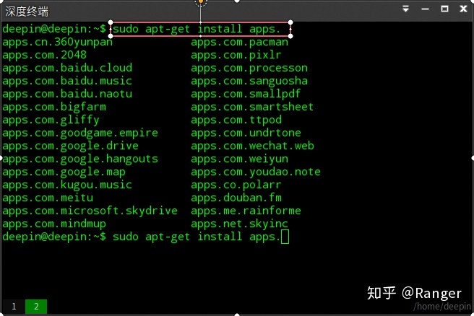This screenshot has width=474, height=316.
Task: Click package apps.com.mindmup
Action: coord(54,224)
